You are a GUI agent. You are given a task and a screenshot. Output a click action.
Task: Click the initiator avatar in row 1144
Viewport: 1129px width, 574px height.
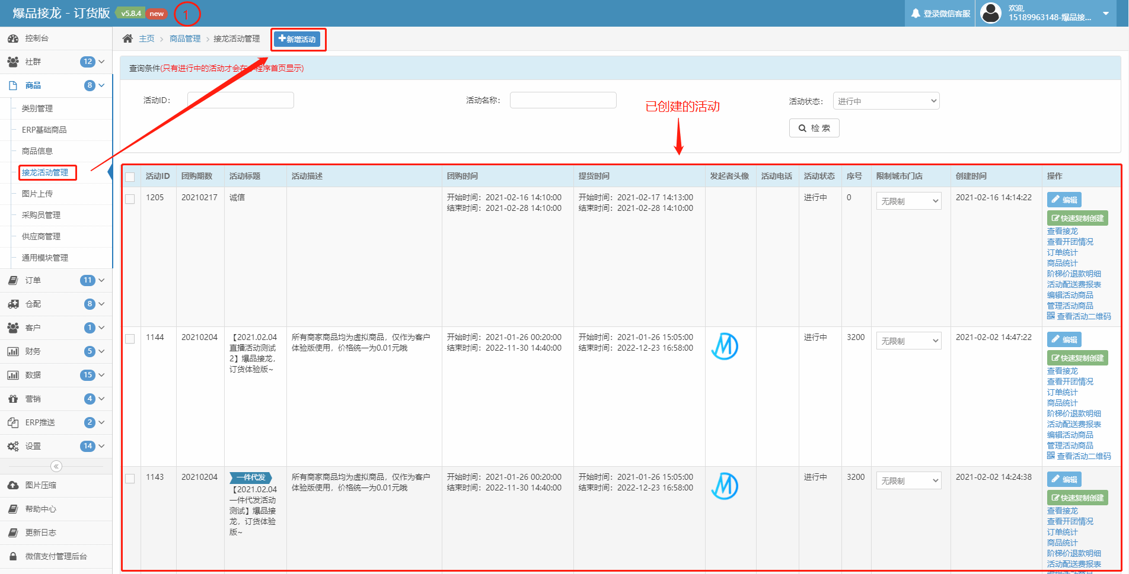pyautogui.click(x=725, y=346)
